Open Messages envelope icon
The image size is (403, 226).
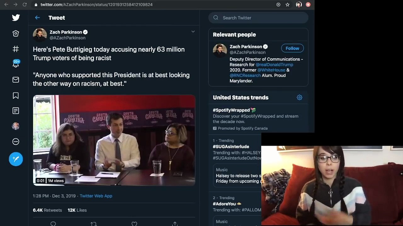coord(16,80)
